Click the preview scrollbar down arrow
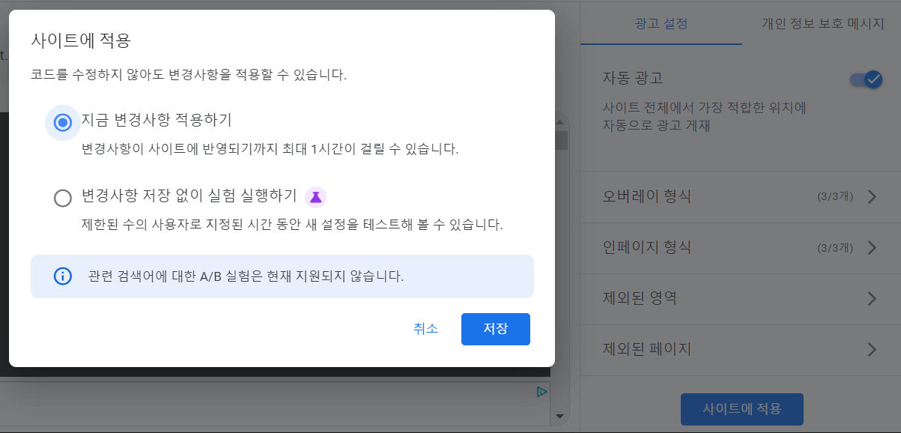901x433 pixels. (559, 416)
